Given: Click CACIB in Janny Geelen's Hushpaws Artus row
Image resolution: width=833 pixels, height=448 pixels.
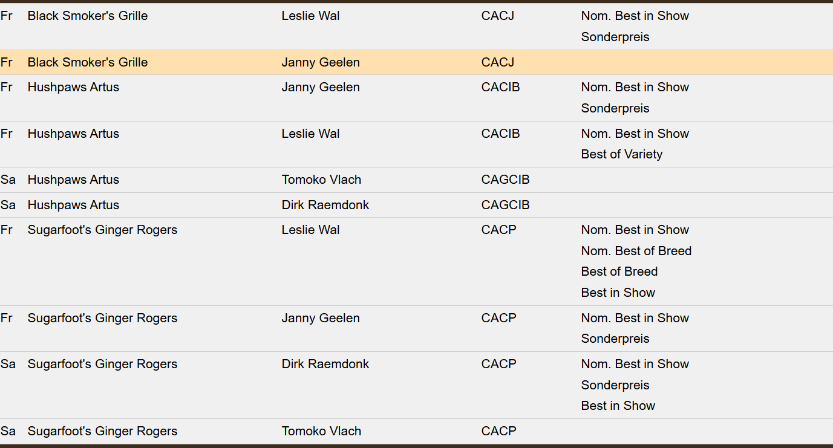Looking at the screenshot, I should pos(500,87).
